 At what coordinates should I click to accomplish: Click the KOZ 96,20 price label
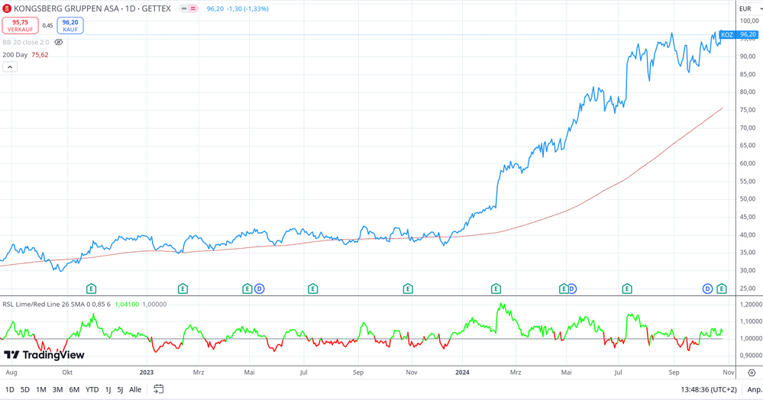pyautogui.click(x=739, y=35)
